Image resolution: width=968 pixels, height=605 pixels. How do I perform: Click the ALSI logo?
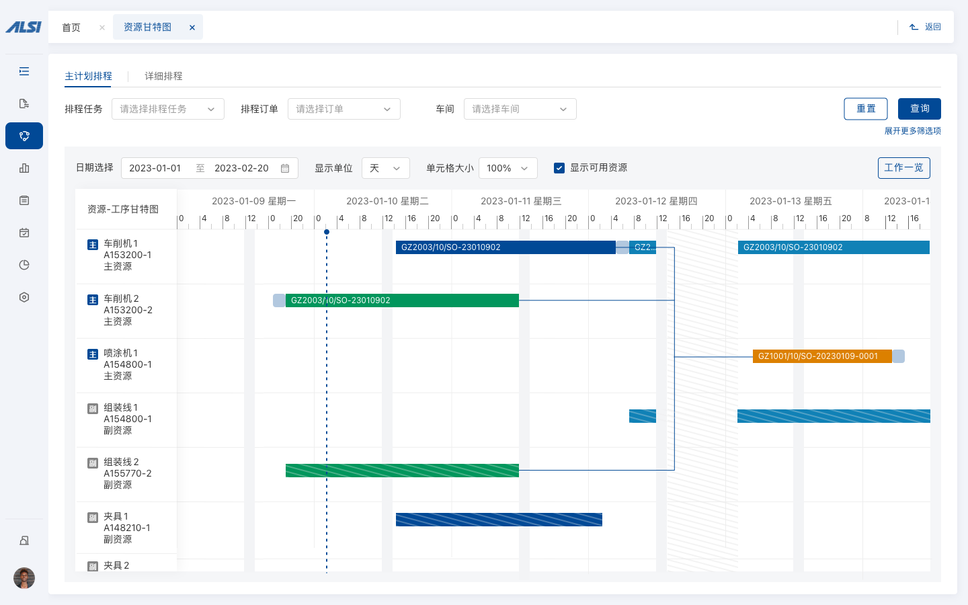24,27
